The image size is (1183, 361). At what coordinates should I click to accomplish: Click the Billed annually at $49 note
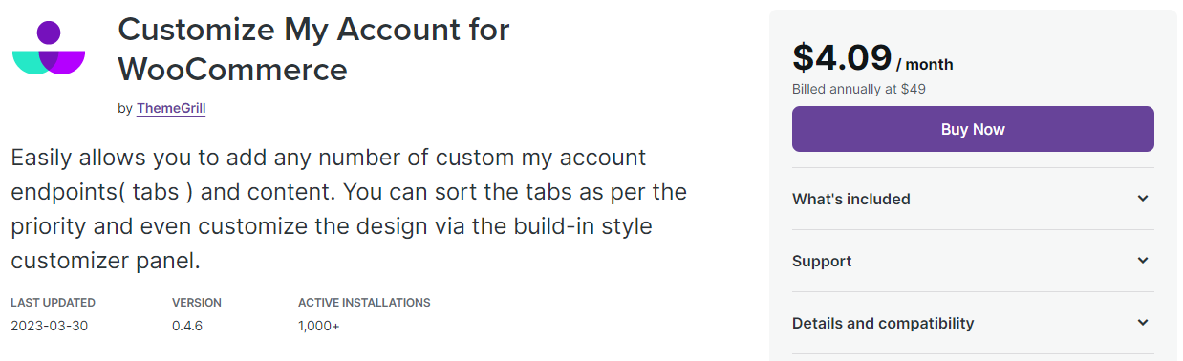[859, 89]
